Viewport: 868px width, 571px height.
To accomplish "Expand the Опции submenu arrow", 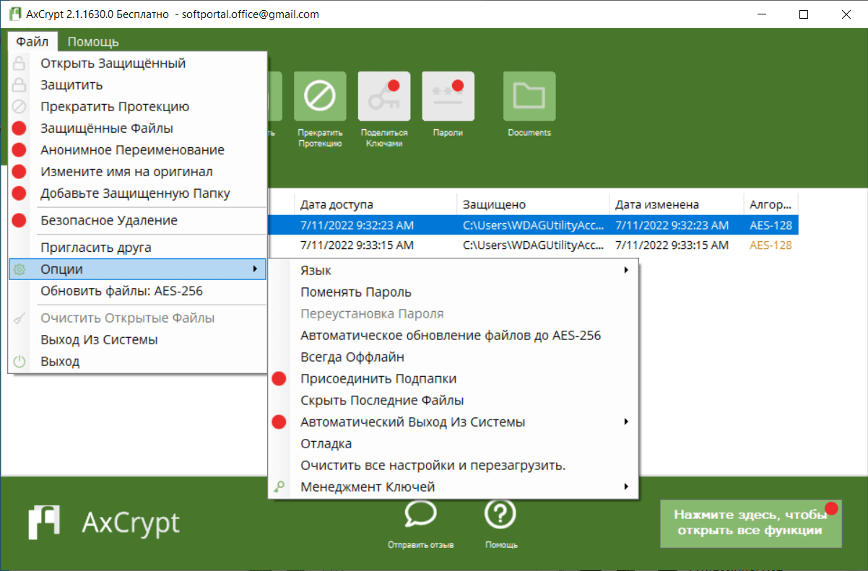I will (x=254, y=269).
